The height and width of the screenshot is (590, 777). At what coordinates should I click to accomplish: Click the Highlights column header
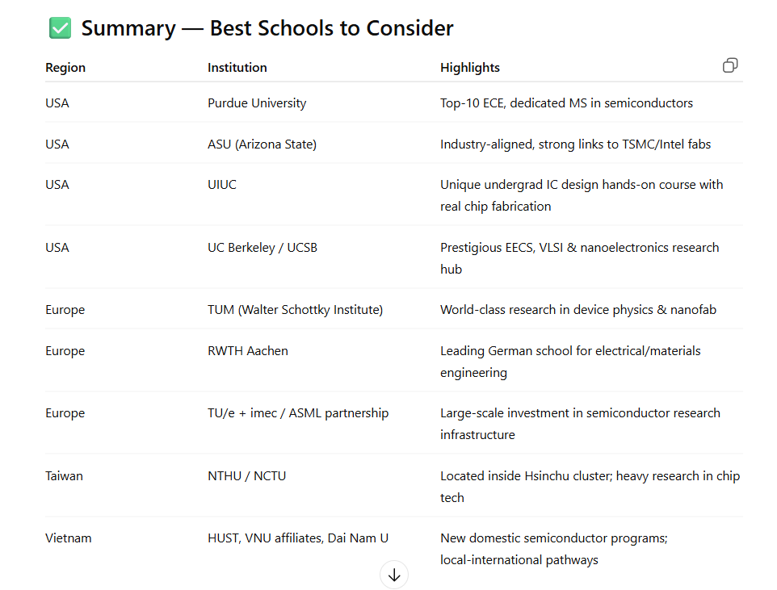[x=470, y=68]
